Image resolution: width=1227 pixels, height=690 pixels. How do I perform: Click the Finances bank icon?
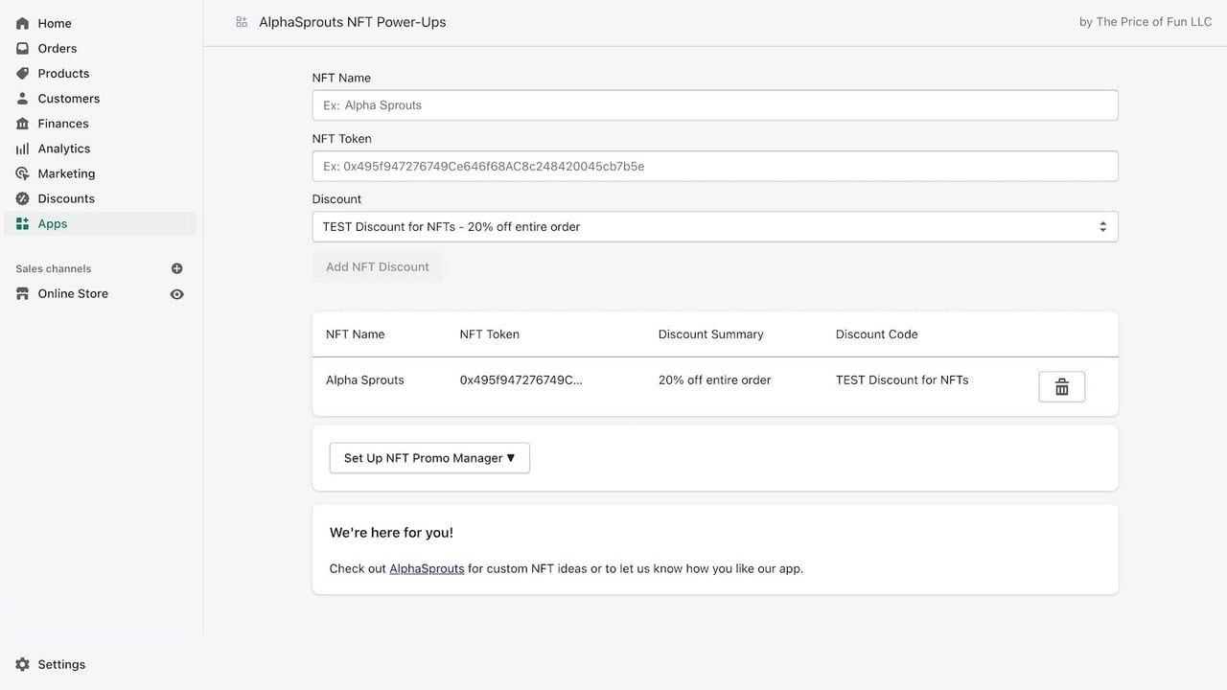pos(22,124)
